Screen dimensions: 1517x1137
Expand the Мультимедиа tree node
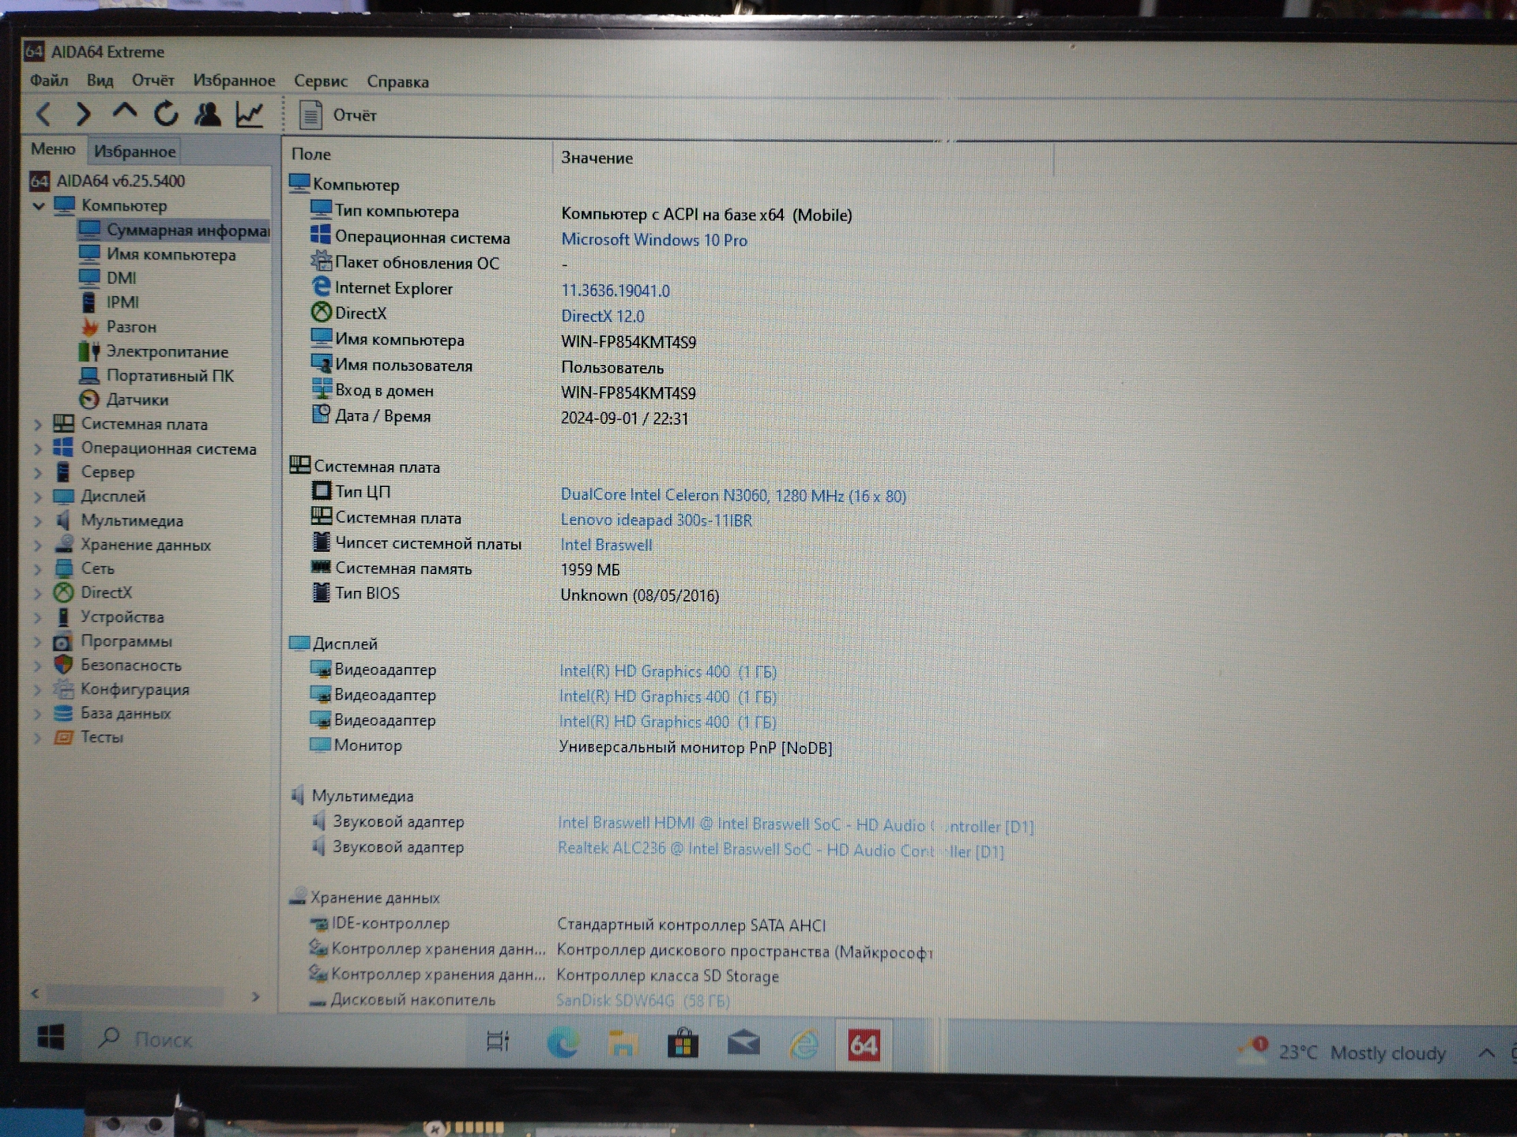coord(38,521)
